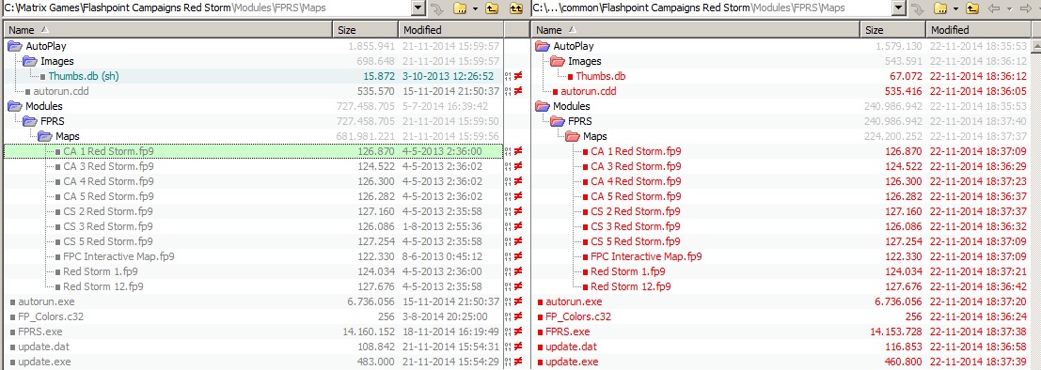Collapse the left Modules folder
This screenshot has height=370, width=1041.
tap(15, 106)
